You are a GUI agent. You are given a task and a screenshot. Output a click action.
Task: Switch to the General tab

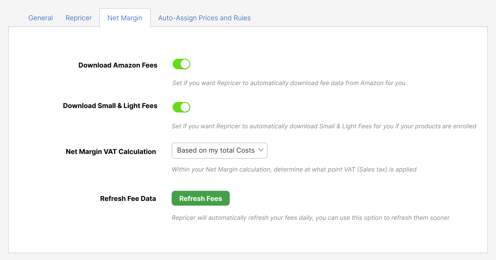pyautogui.click(x=41, y=18)
